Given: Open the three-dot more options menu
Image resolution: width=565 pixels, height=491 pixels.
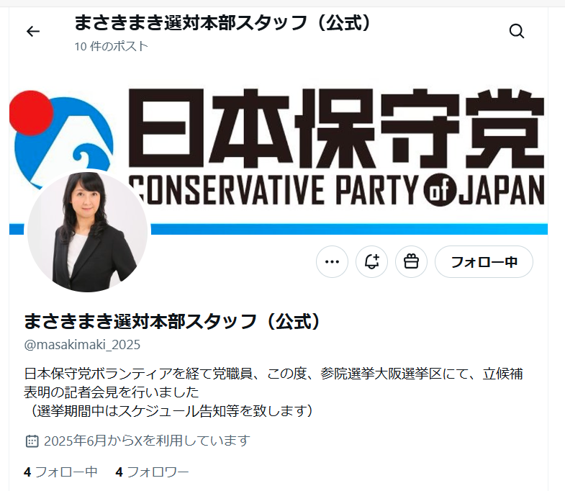Looking at the screenshot, I should tap(332, 262).
